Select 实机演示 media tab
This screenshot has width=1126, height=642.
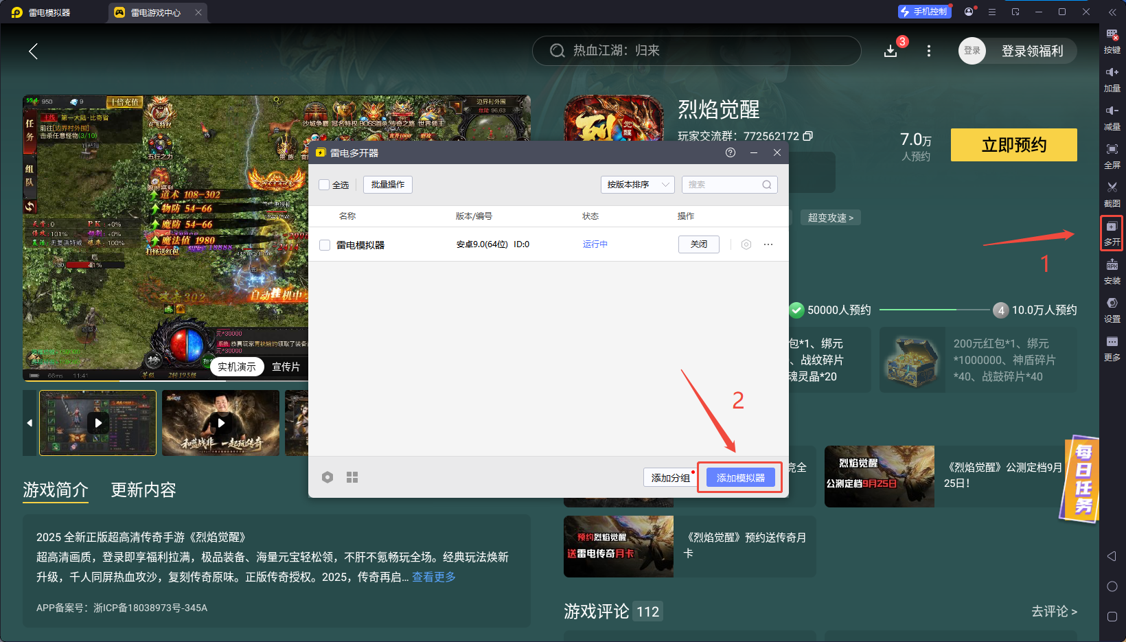tap(237, 367)
